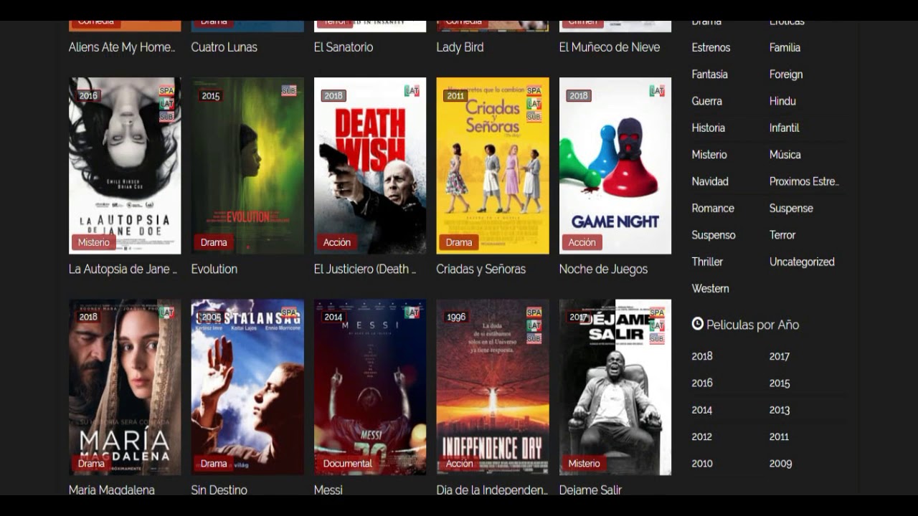Select the Uncategorized category
Screen dimensions: 918x516
(x=802, y=262)
